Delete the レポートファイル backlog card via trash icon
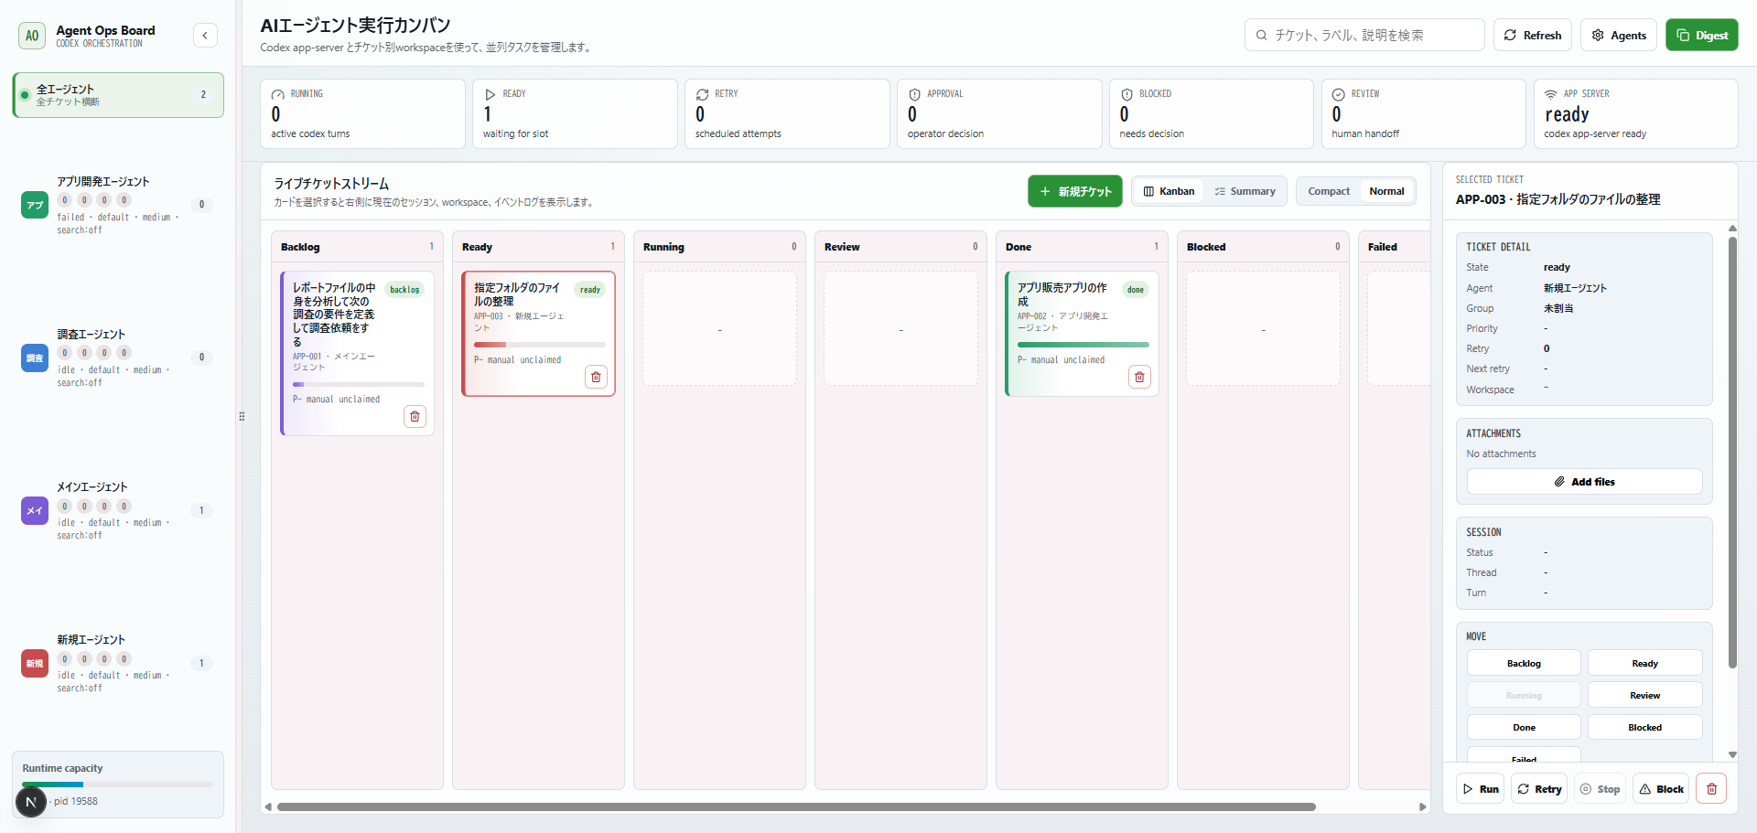The height and width of the screenshot is (833, 1757). (x=415, y=416)
